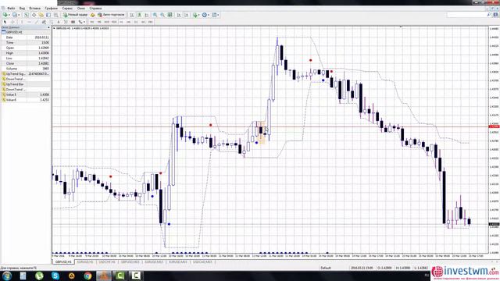Open the Файл menu
Viewport: 500px width, 281px height.
coord(11,8)
